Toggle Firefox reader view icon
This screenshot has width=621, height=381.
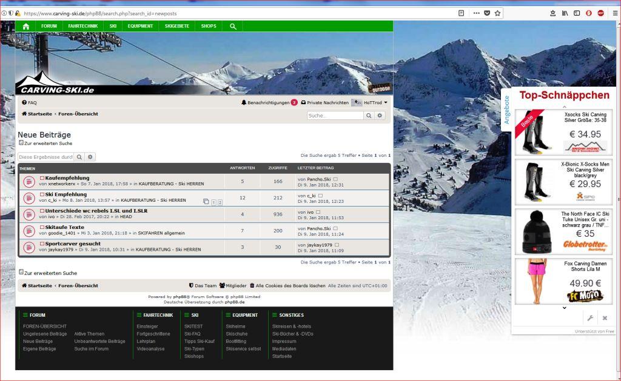(462, 13)
